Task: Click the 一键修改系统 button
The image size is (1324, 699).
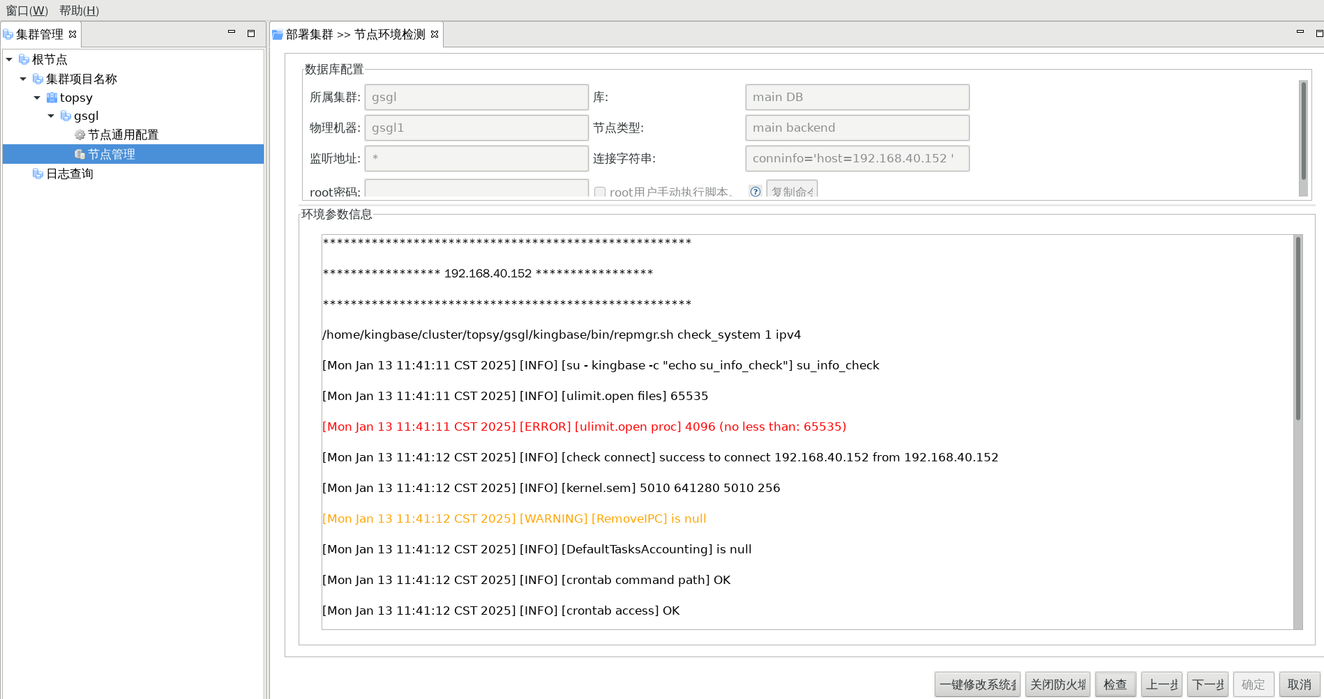Action: tap(977, 684)
